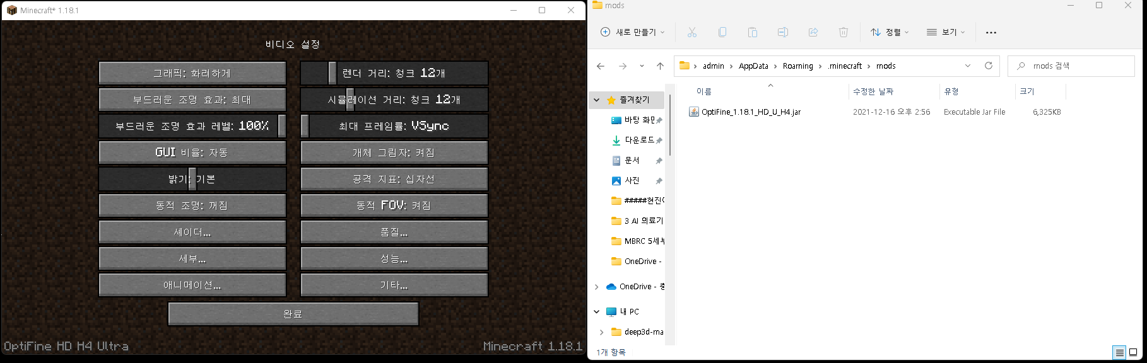Toggle 동적 FOV: 켜짐 setting

(394, 205)
